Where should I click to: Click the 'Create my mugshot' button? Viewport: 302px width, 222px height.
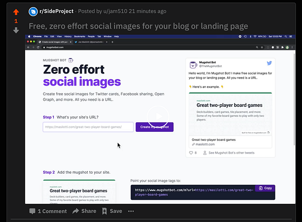click(x=155, y=127)
